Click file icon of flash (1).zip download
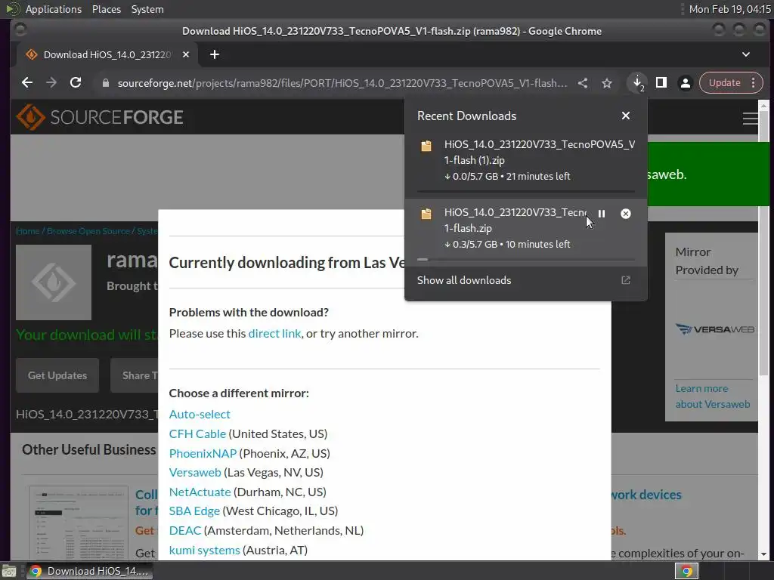Image resolution: width=774 pixels, height=580 pixels. 426,146
